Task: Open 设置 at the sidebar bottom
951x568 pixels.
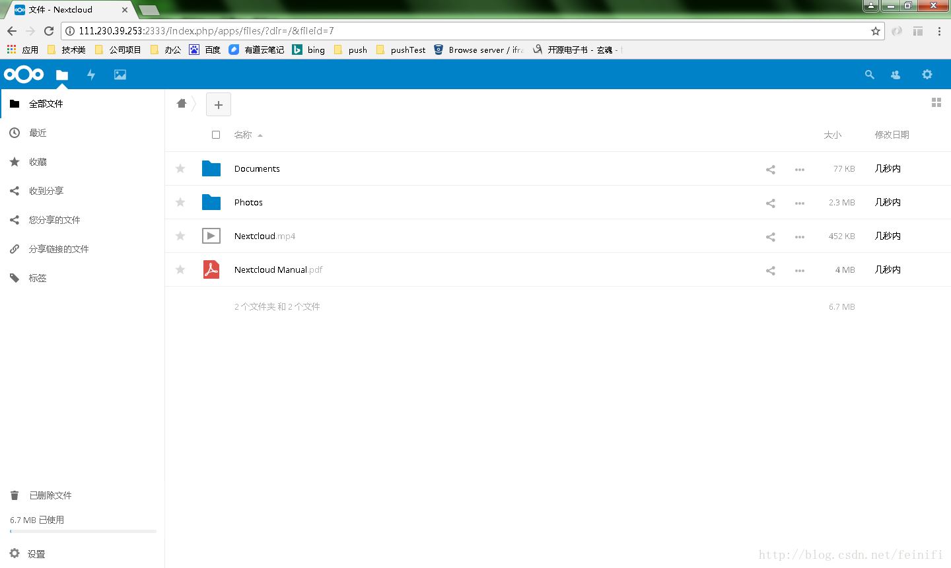Action: pos(36,553)
